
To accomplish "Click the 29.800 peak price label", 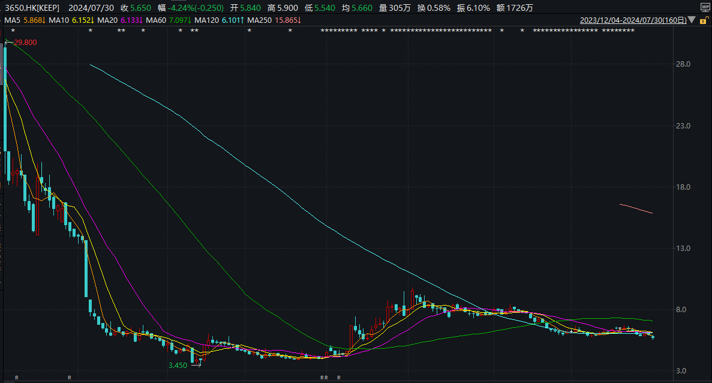I will (25, 42).
